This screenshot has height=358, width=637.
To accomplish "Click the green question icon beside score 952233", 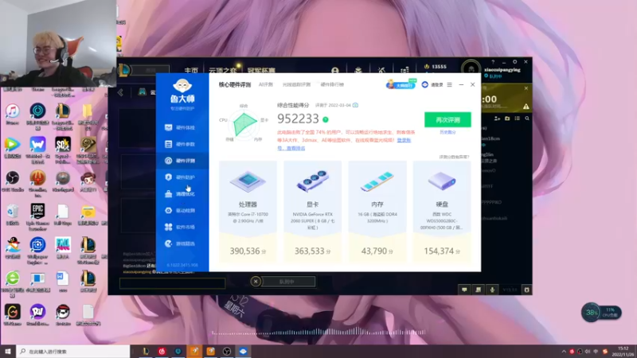I will [326, 120].
